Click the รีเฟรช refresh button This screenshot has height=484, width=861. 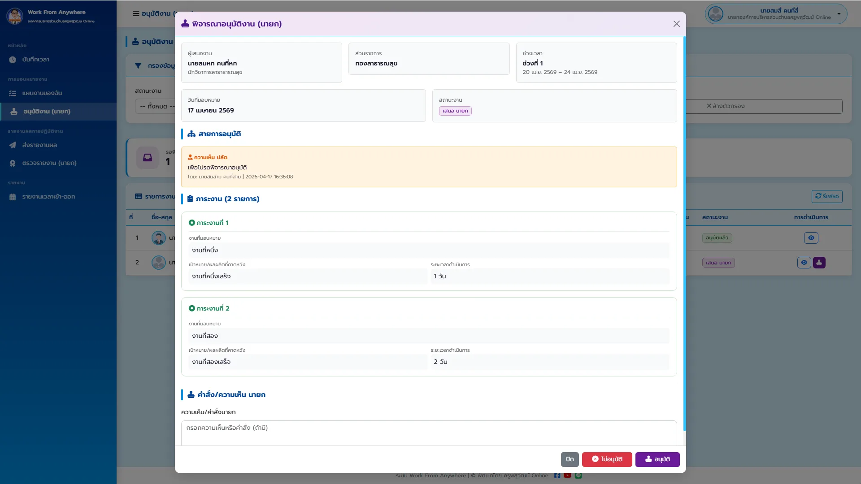(827, 196)
